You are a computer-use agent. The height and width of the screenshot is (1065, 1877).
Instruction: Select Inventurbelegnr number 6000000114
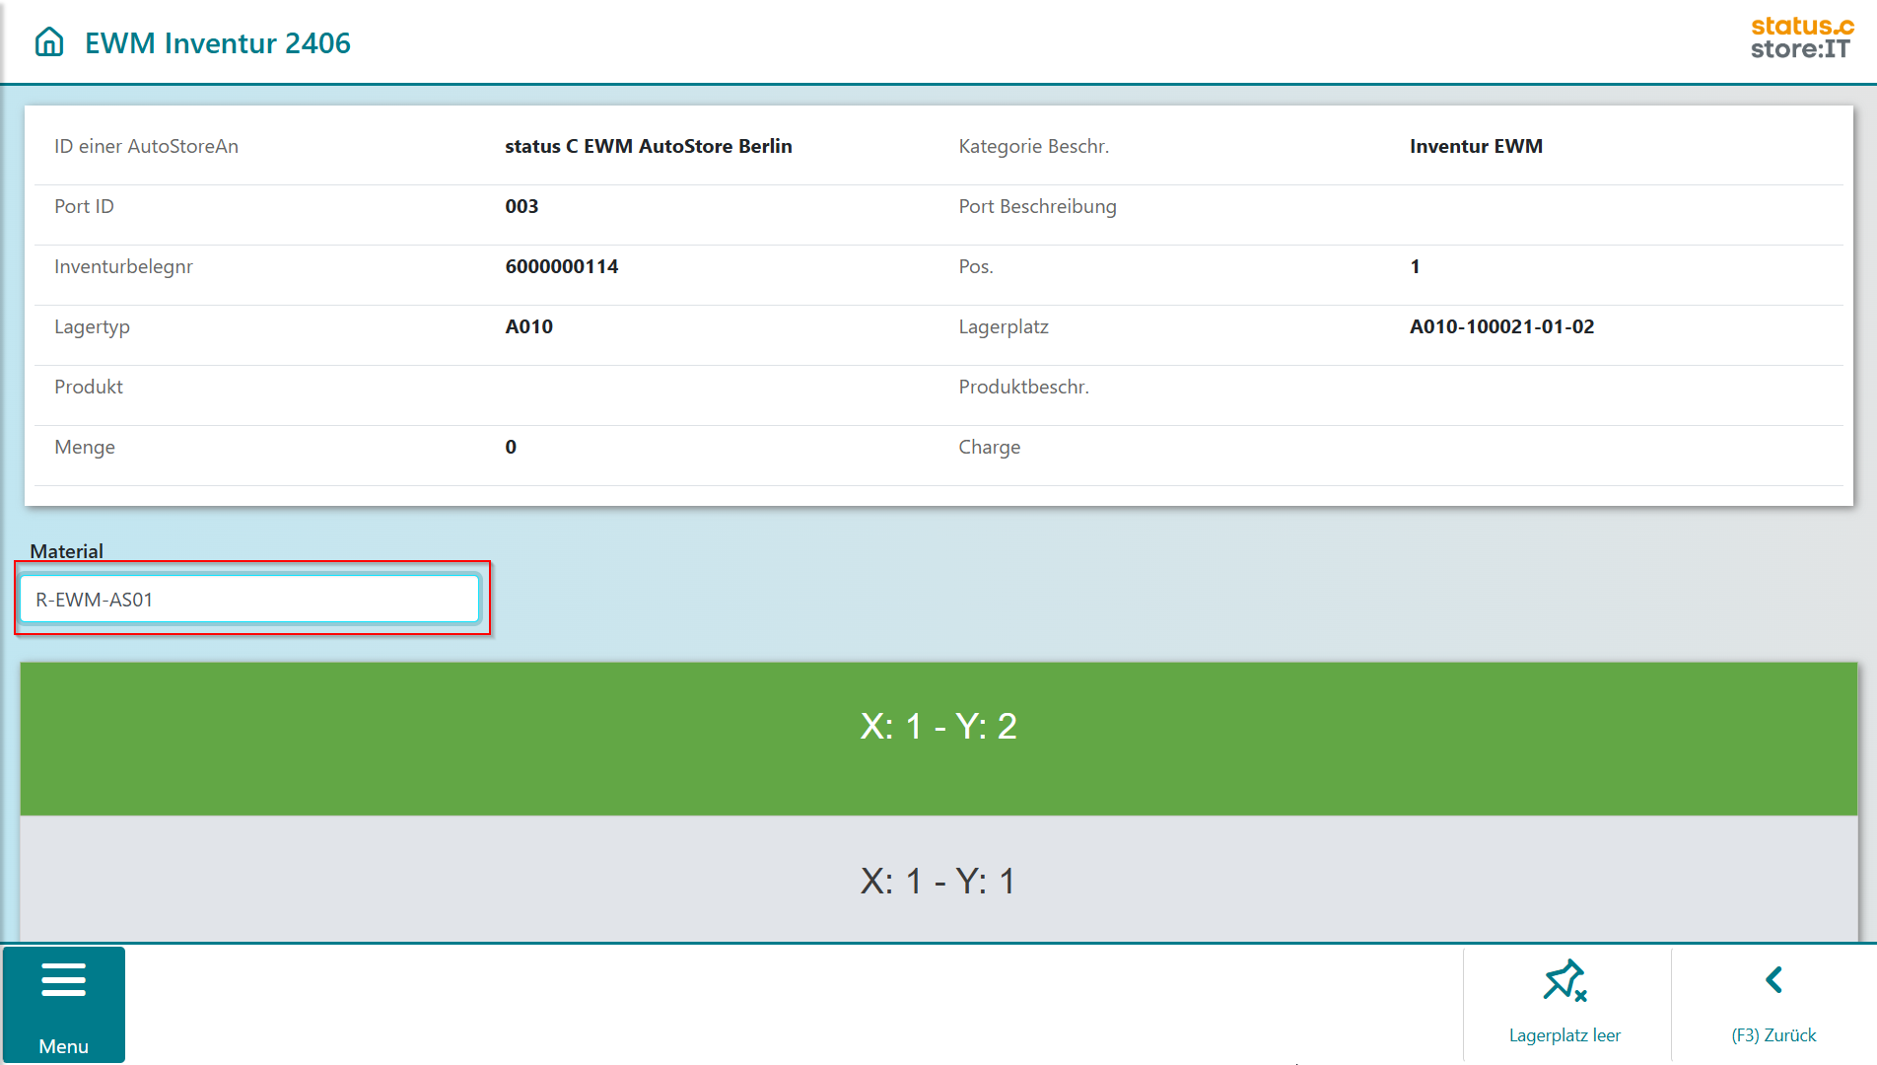coord(561,266)
